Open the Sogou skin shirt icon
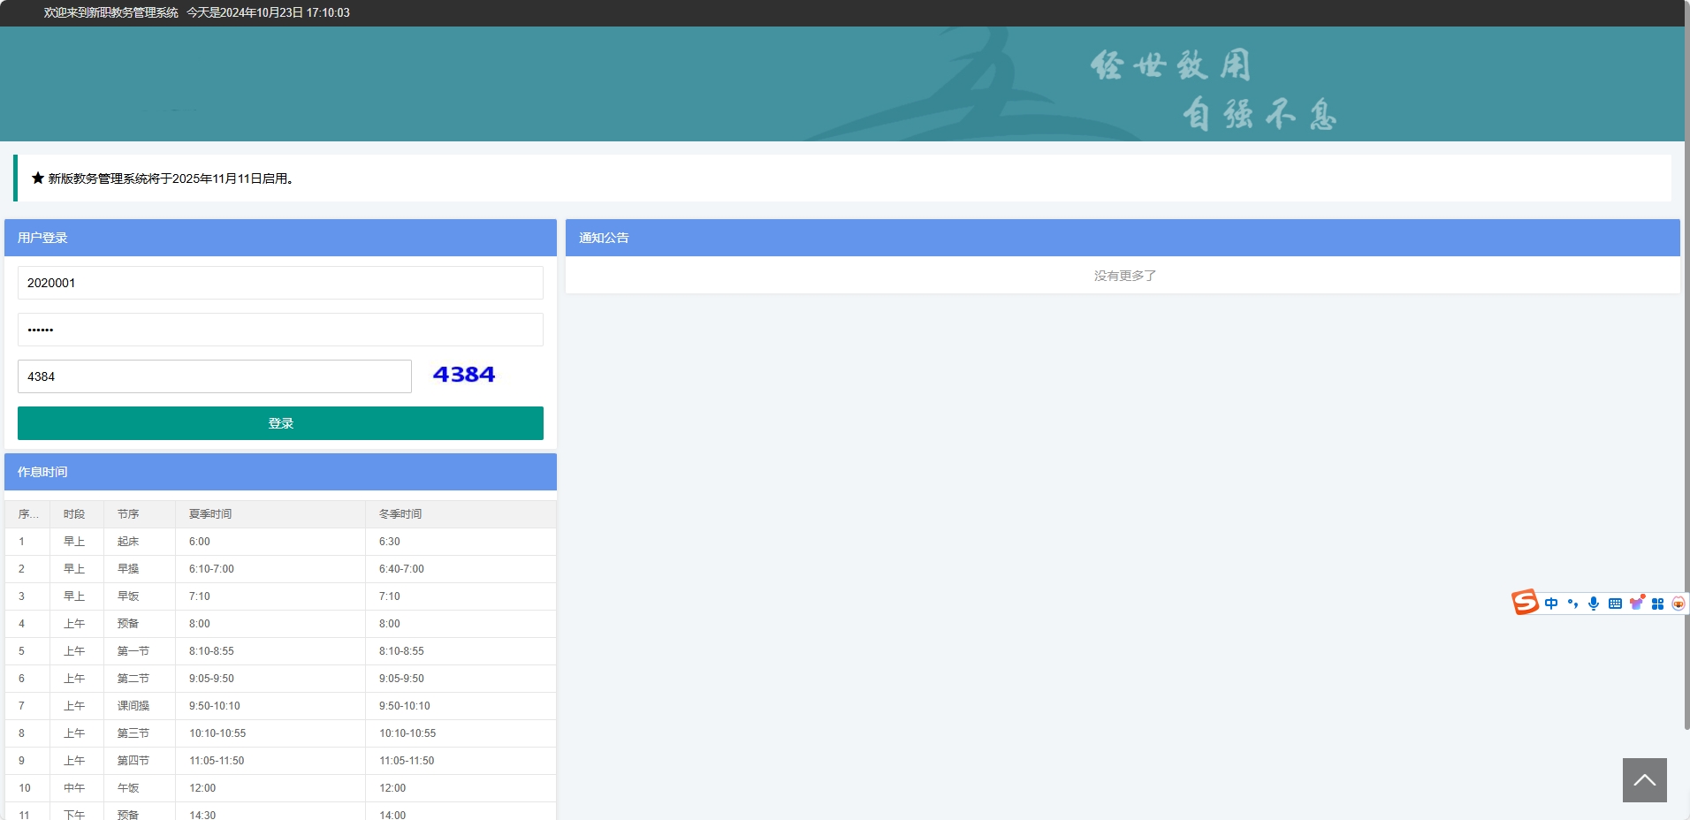1690x820 pixels. pos(1637,603)
